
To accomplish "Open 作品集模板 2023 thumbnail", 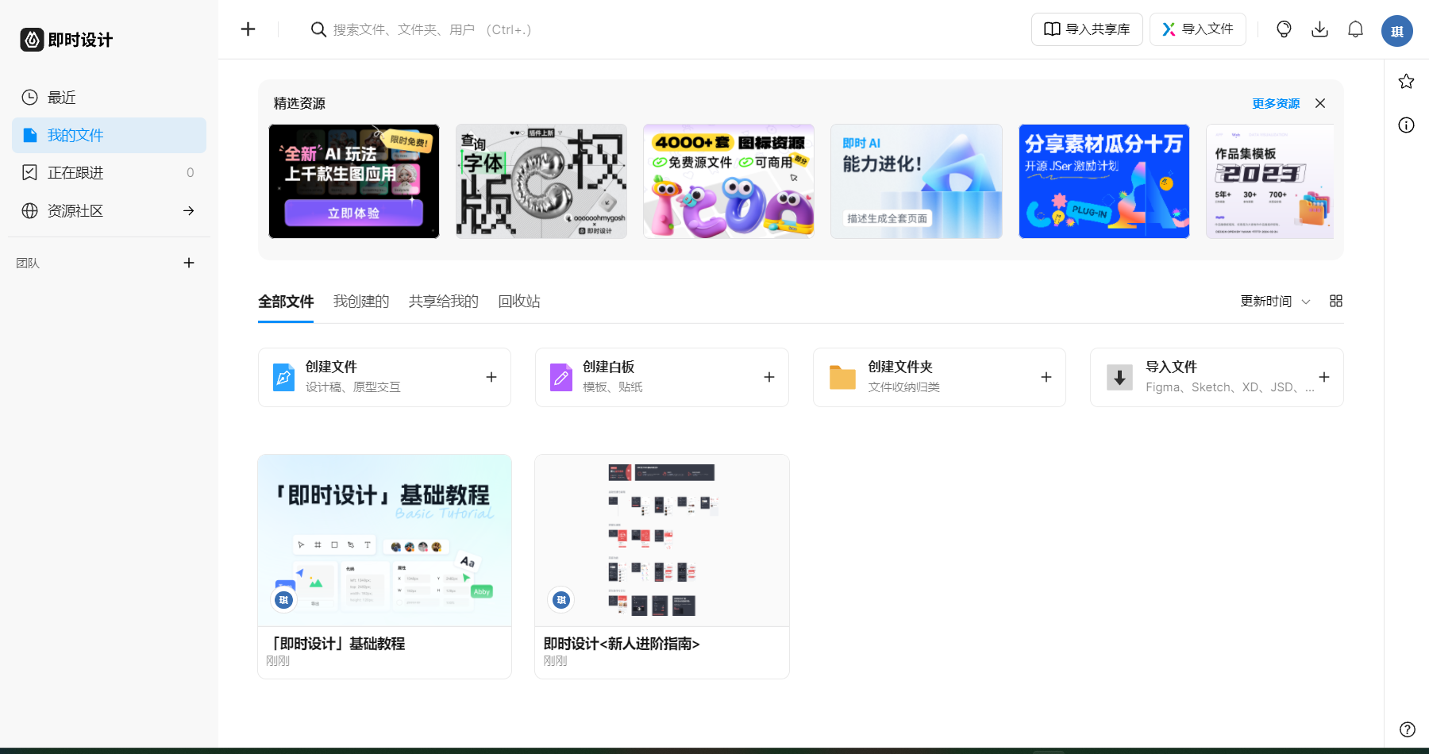I will (1270, 181).
